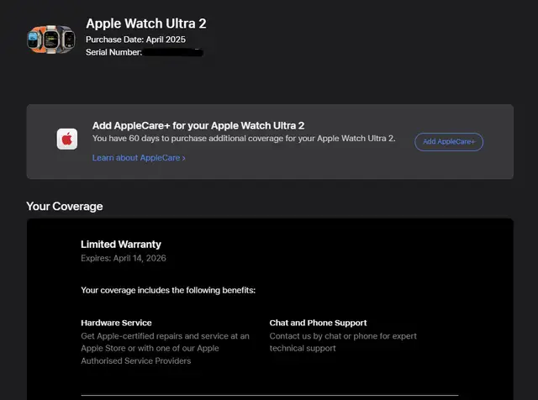Click the Purchase Date: April 2025 text
The height and width of the screenshot is (400, 538).
click(135, 39)
